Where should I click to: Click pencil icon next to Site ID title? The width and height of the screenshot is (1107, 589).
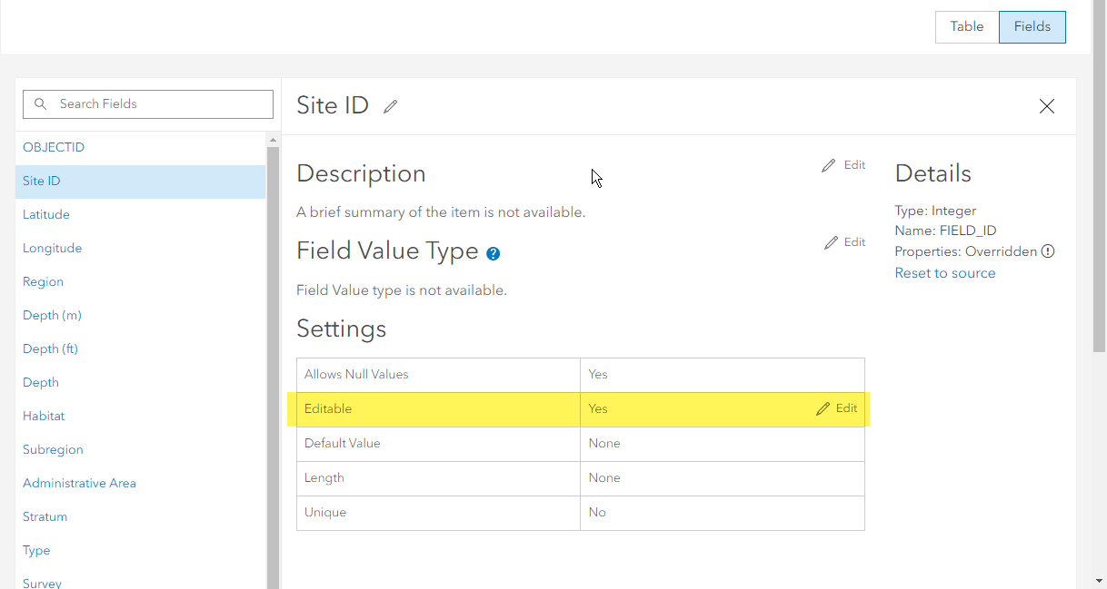391,106
